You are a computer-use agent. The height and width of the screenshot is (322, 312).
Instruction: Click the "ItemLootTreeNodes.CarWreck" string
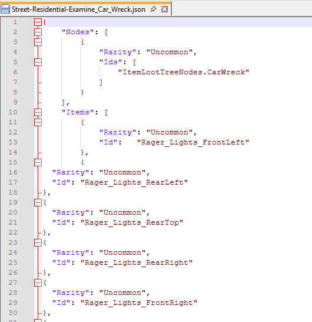[x=184, y=72]
